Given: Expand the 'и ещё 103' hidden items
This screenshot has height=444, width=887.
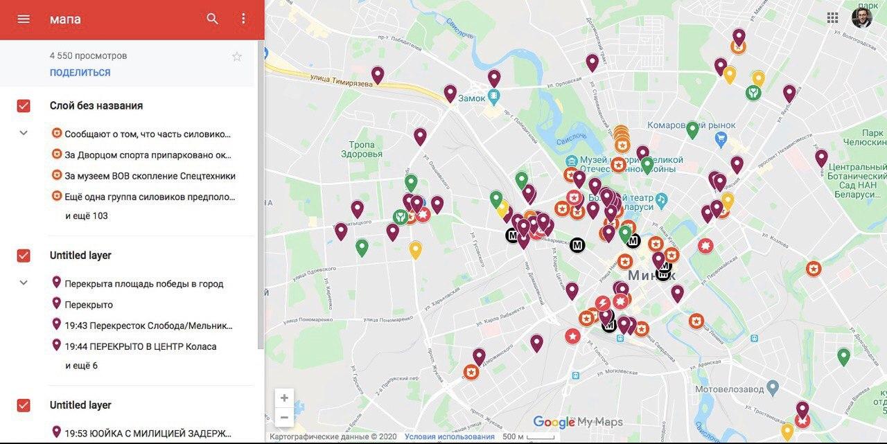Looking at the screenshot, I should click(x=87, y=216).
